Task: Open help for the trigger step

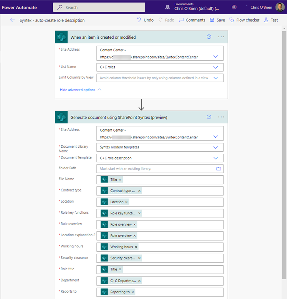Action: (209, 37)
